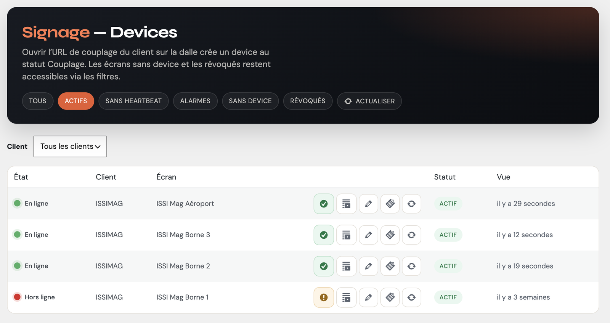Click the ACTIF badge for ISSI Mag Borne 1

[x=448, y=297]
